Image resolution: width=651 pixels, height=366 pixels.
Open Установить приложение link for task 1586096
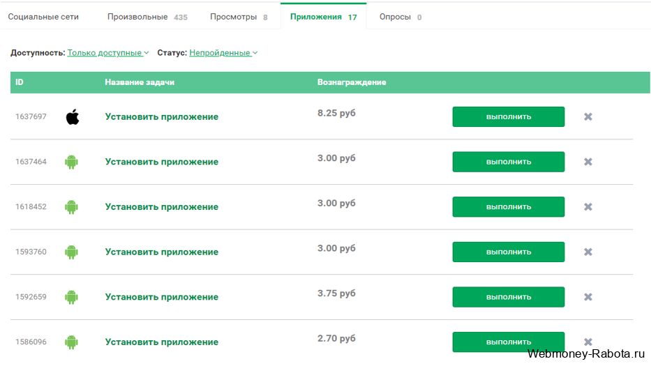161,342
